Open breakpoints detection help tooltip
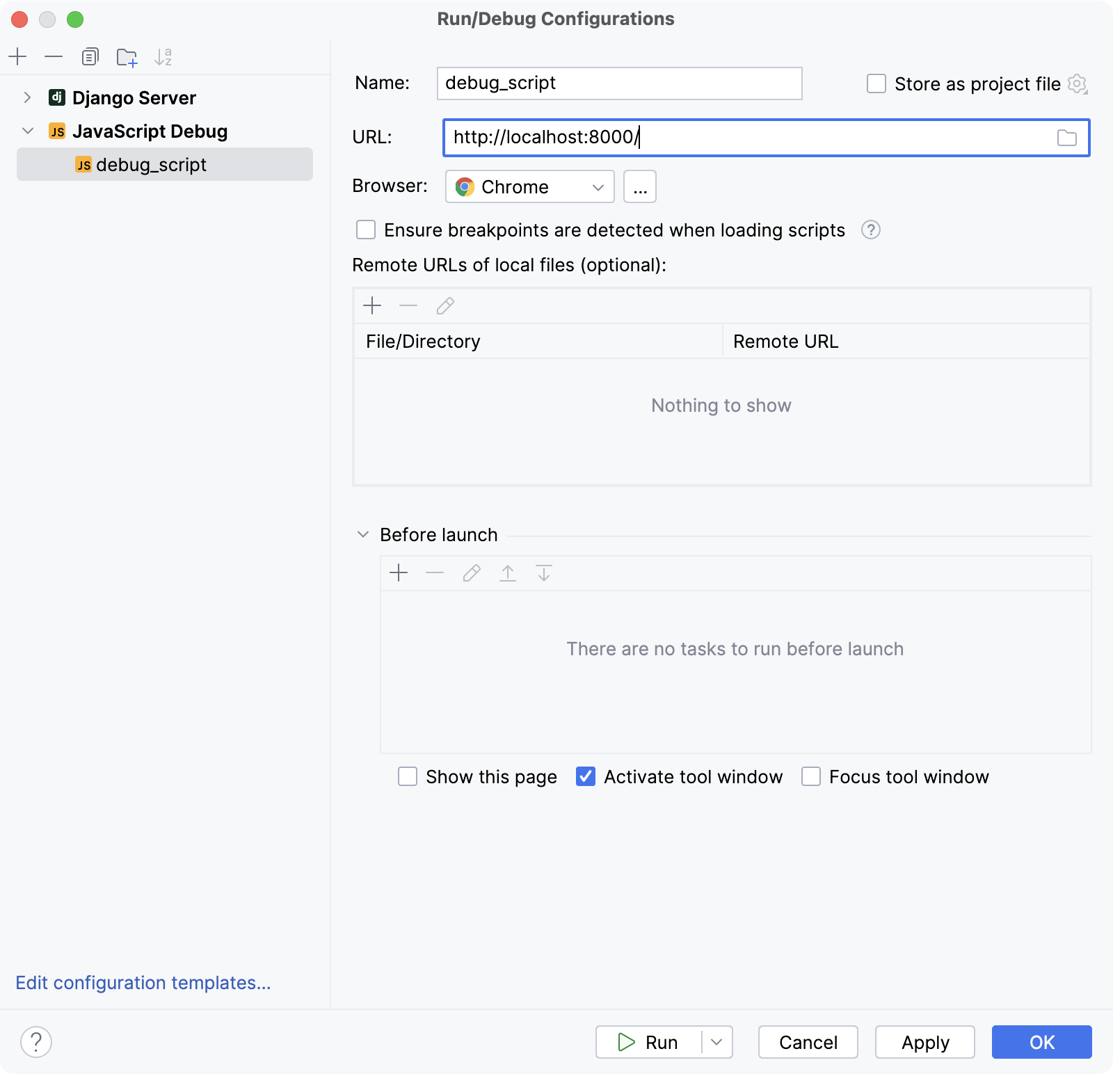 871,230
